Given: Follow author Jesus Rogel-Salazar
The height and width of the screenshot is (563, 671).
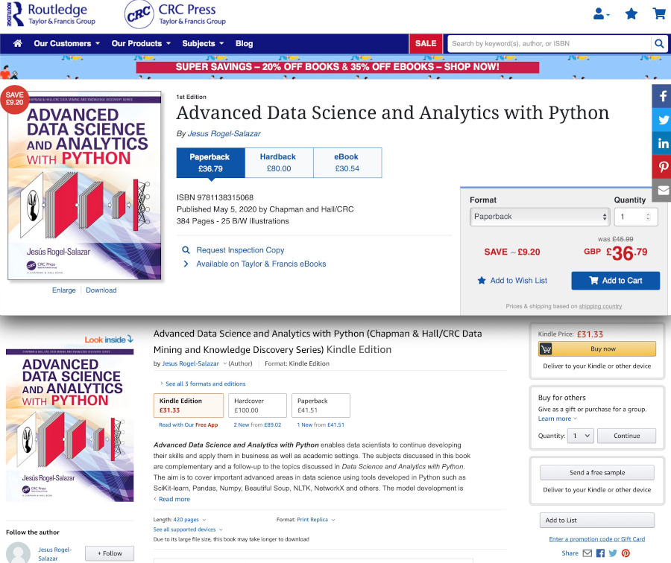Looking at the screenshot, I should [109, 553].
